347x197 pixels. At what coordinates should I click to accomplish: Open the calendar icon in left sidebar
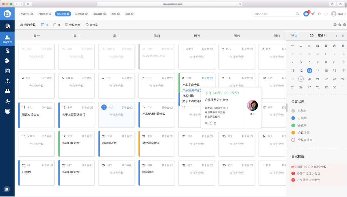7,71
